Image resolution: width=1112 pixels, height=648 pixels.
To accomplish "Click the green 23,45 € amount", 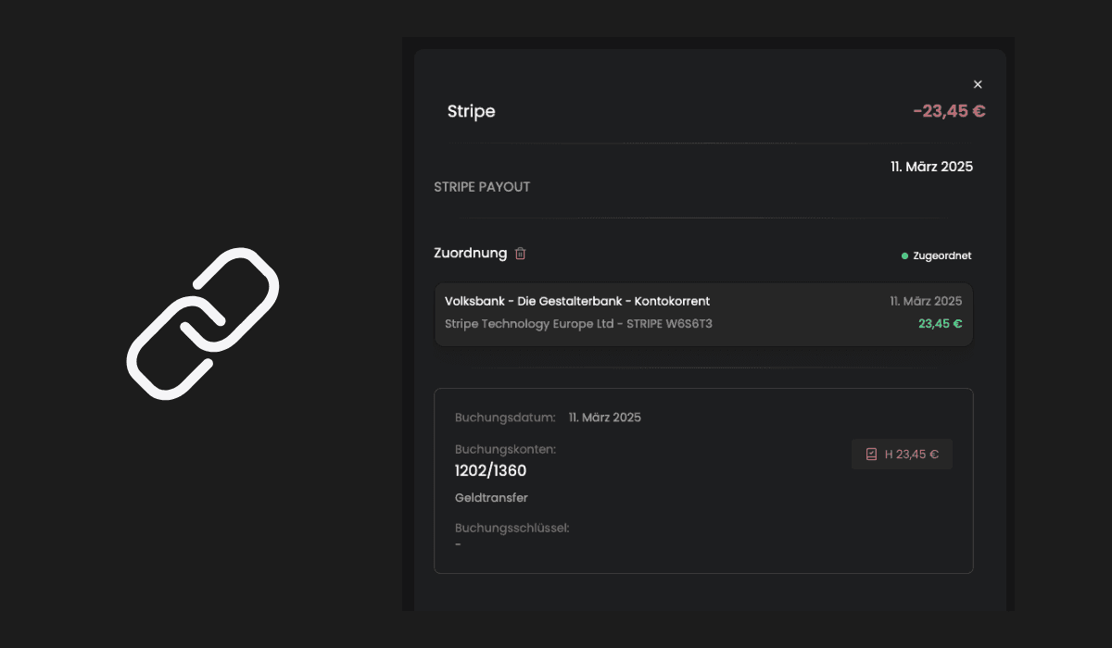I will 940,323.
